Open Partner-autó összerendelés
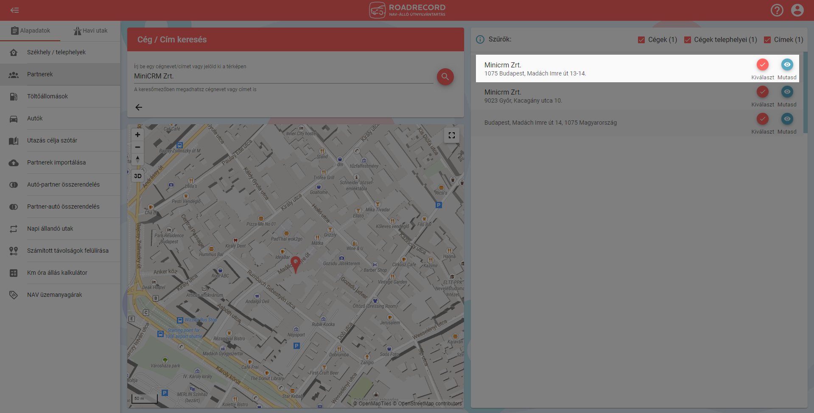Image resolution: width=814 pixels, height=413 pixels. coord(60,206)
